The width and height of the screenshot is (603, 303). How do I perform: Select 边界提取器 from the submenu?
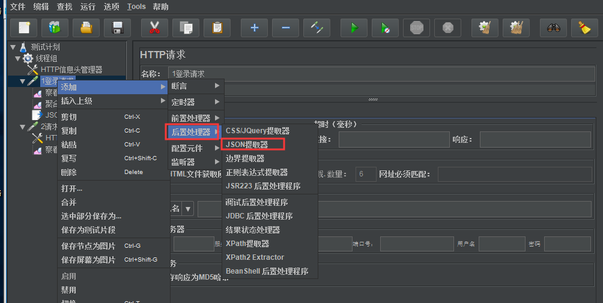(270, 158)
